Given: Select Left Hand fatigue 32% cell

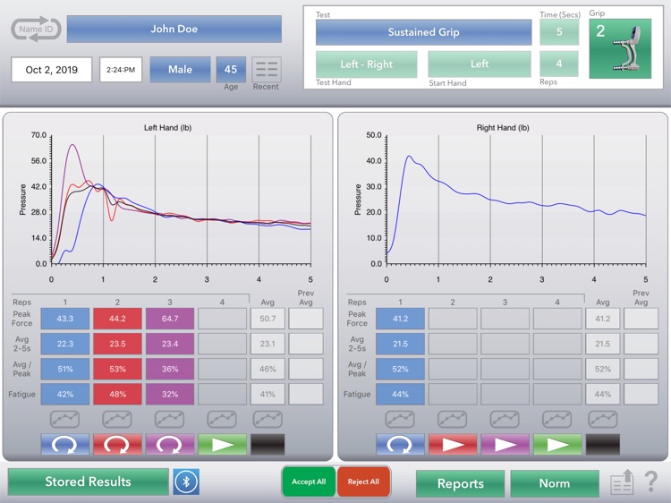Looking at the screenshot, I should coord(170,395).
